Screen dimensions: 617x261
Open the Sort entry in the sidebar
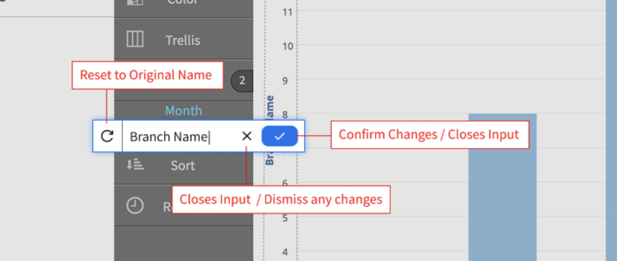pos(182,165)
